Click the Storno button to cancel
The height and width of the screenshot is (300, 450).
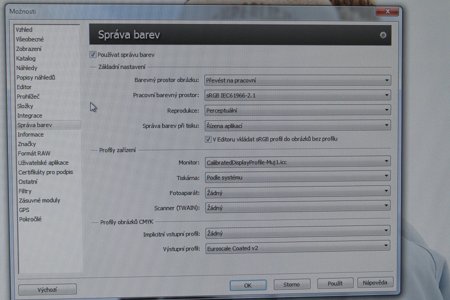(x=291, y=284)
